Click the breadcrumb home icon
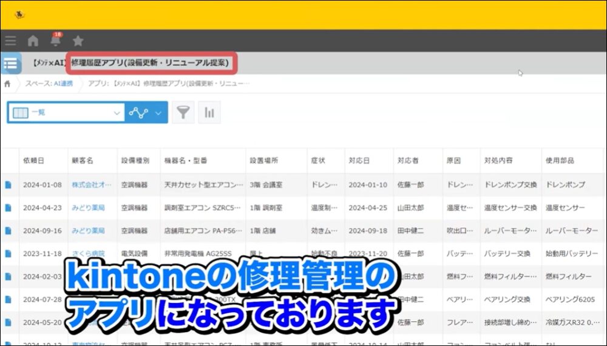This screenshot has width=607, height=346. tap(7, 84)
